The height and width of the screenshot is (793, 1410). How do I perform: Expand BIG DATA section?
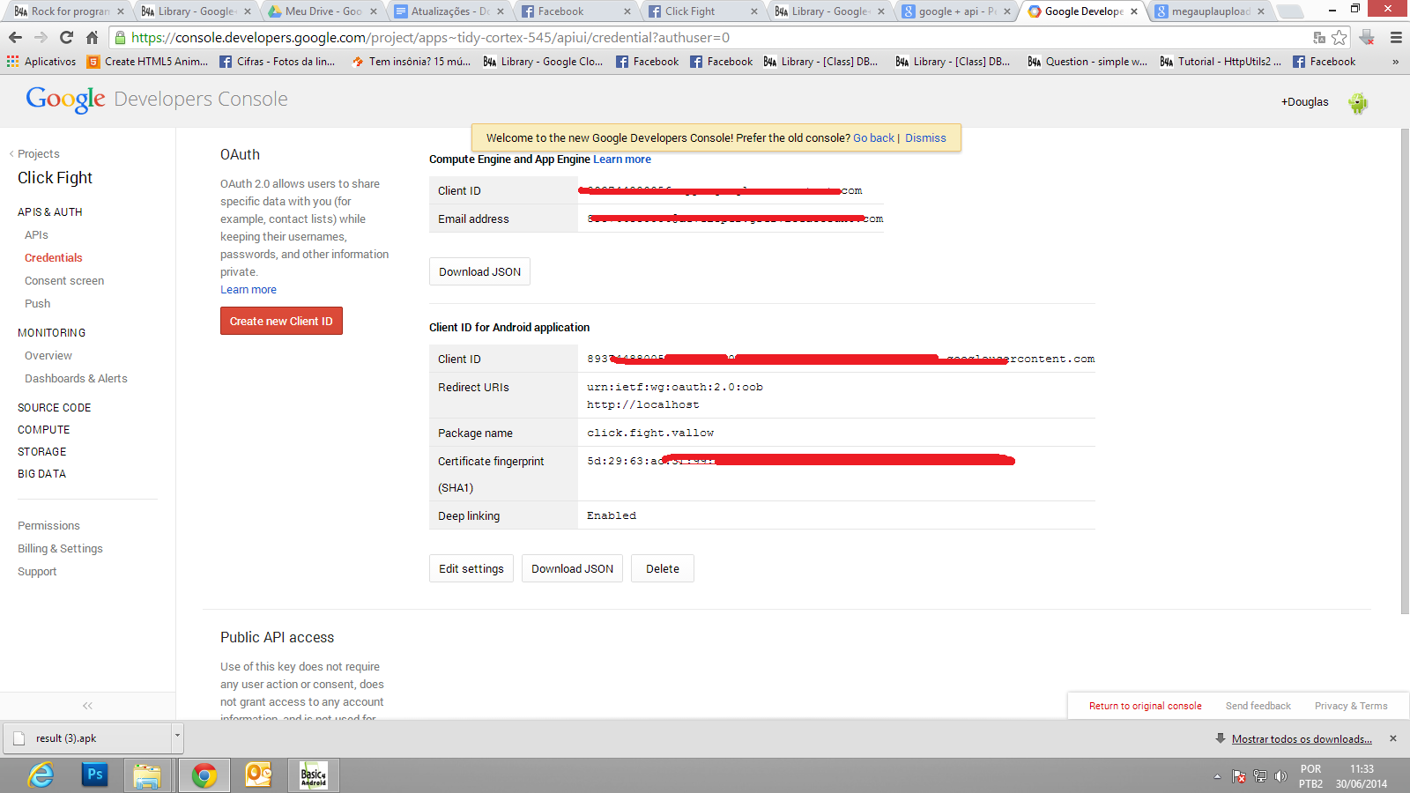click(41, 474)
